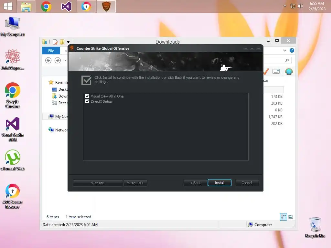Expand the ribbon chevron in Downloads window
This screenshot has height=248, width=331.
tap(284, 51)
